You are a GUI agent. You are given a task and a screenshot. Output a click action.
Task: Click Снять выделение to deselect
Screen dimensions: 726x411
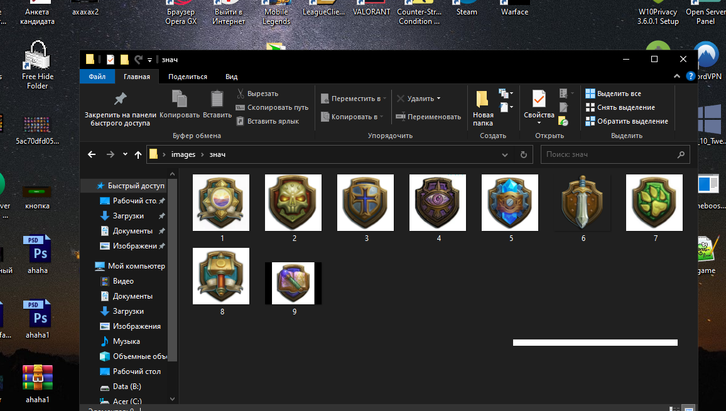619,107
